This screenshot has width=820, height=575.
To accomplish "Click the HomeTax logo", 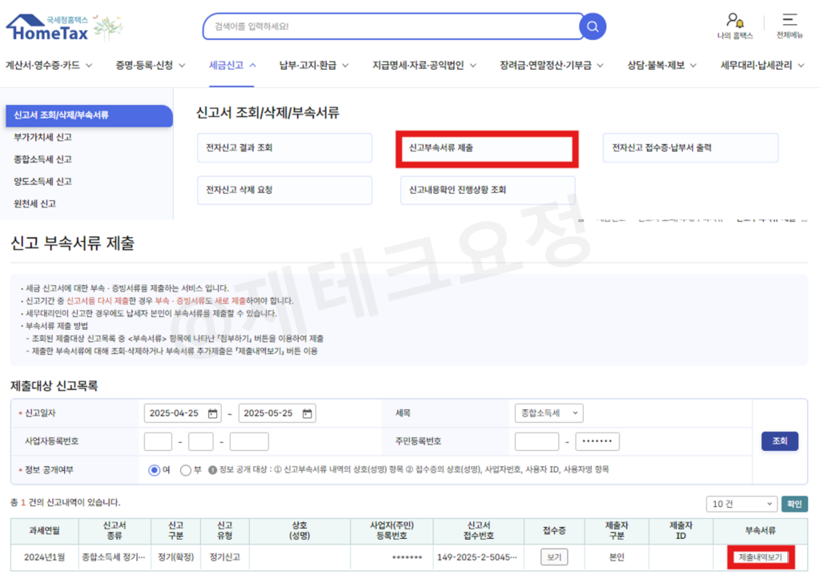I will point(47,27).
